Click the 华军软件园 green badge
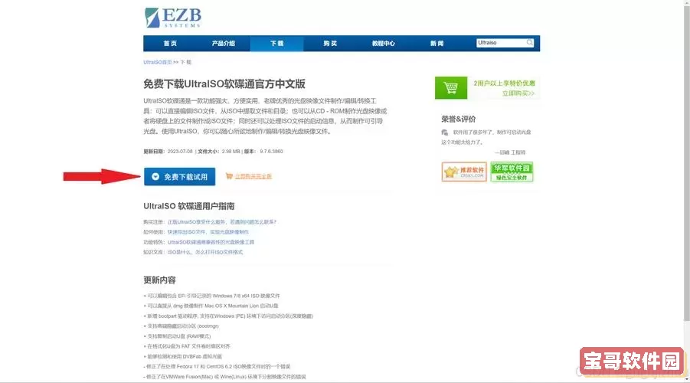Viewport: 690px width, 383px height. click(512, 172)
